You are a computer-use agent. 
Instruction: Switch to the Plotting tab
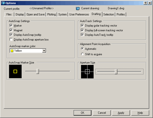coord(52,15)
